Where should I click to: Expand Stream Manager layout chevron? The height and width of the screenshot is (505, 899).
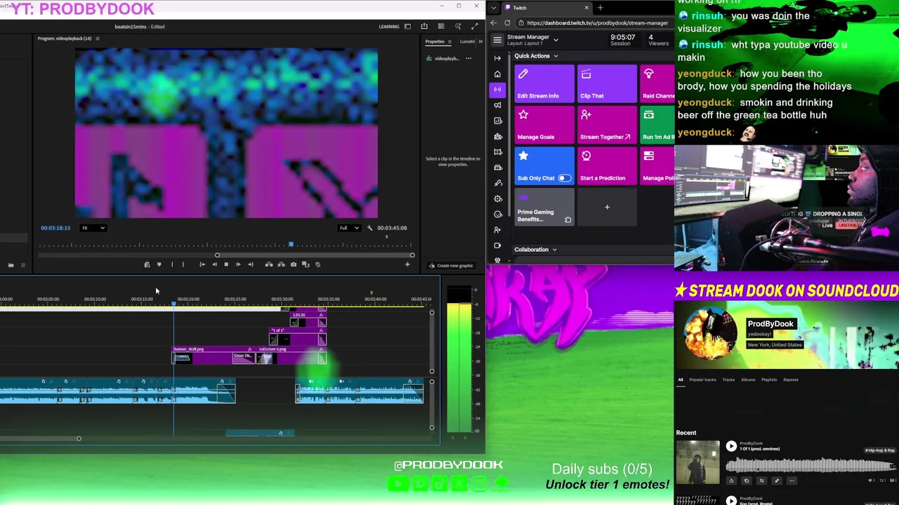(x=556, y=40)
